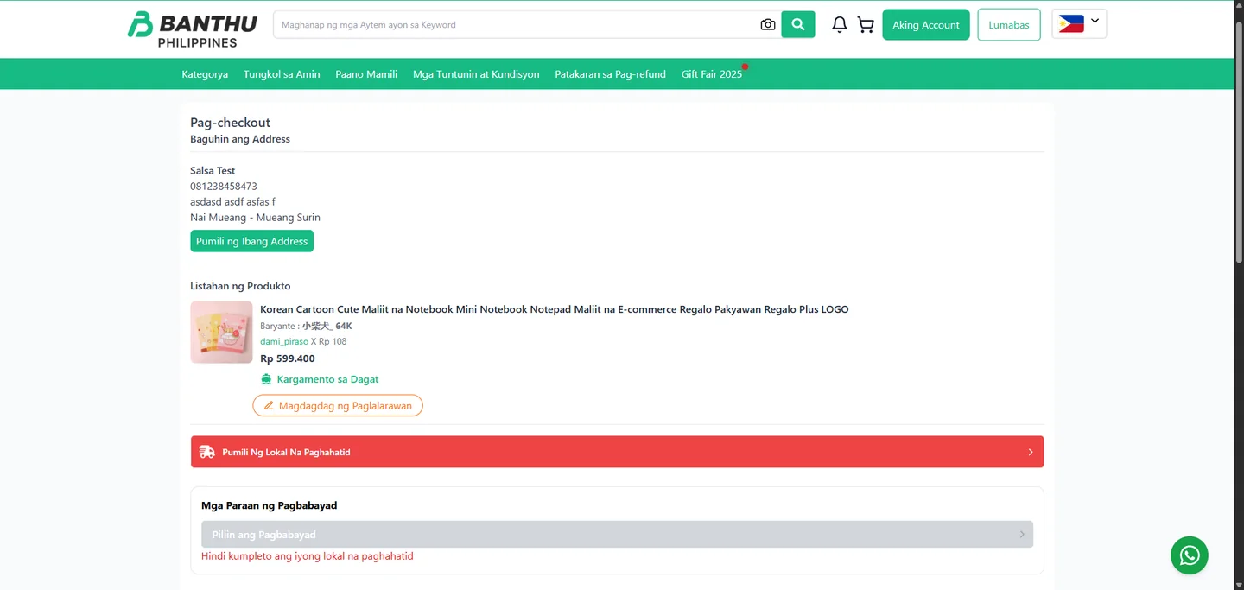Click the Lumabas button

coord(1009,25)
